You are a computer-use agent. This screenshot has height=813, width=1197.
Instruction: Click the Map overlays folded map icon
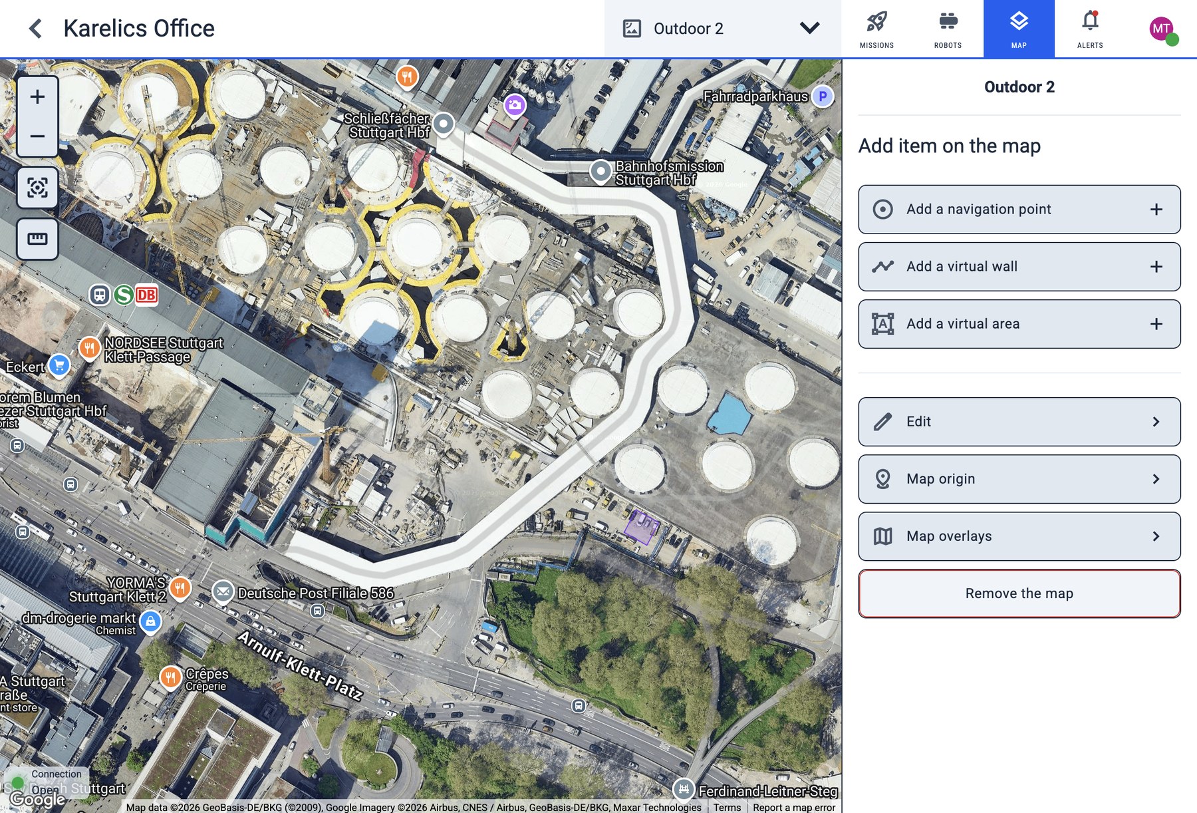(882, 536)
